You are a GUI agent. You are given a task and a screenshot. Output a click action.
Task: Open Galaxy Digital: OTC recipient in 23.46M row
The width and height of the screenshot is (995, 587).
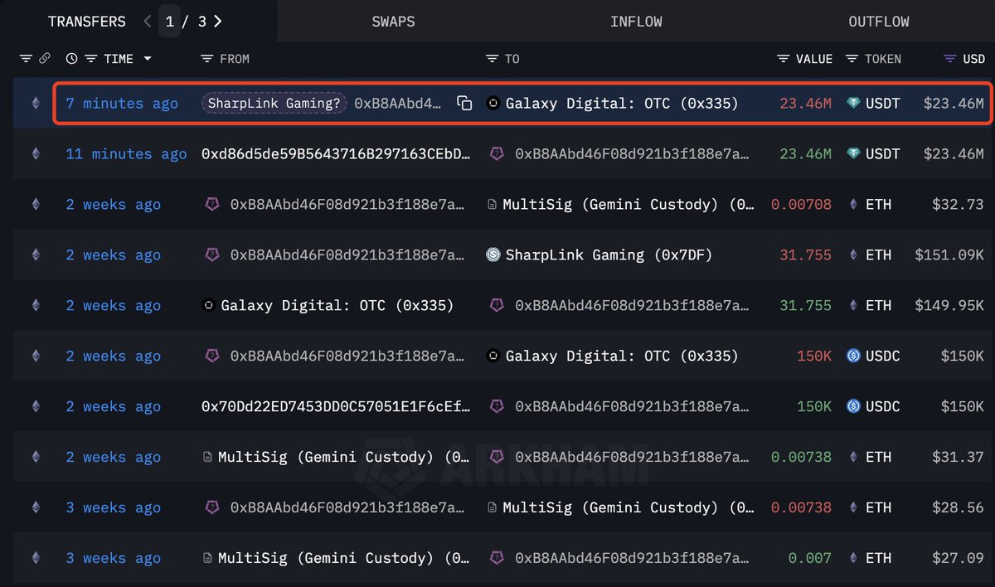point(622,104)
